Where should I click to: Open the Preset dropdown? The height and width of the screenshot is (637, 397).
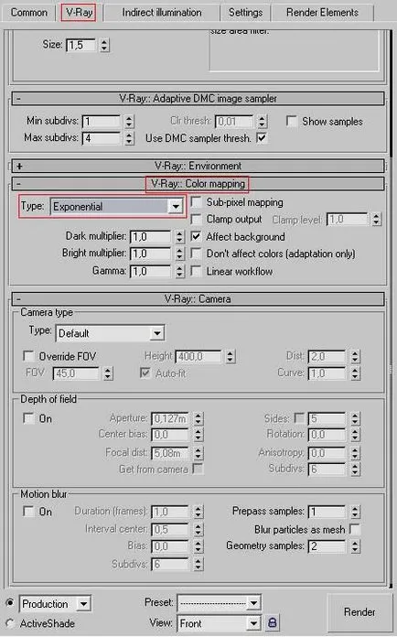(x=220, y=603)
